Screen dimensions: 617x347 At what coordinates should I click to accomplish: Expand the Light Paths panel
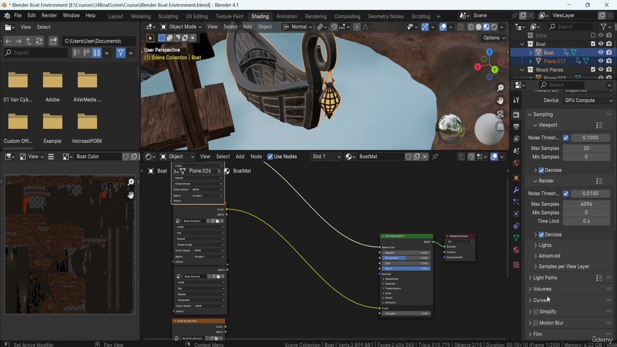(x=545, y=278)
